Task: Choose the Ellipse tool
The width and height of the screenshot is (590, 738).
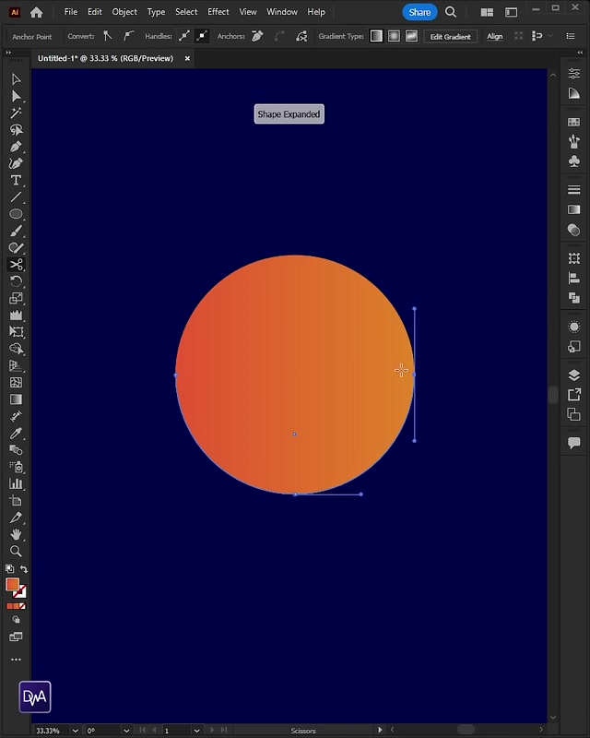Action: click(x=16, y=214)
